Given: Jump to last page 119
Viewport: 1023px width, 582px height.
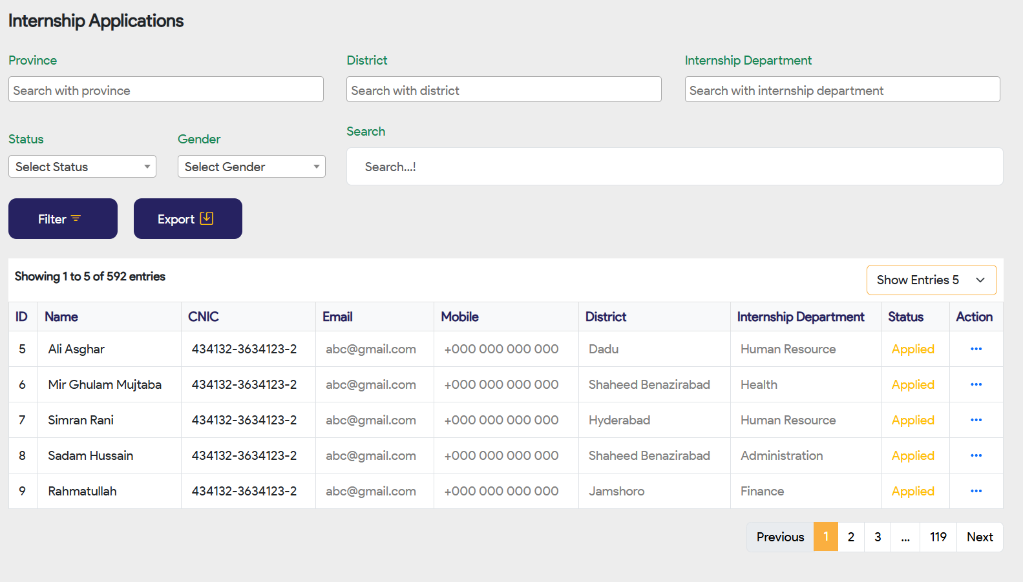Looking at the screenshot, I should point(938,537).
